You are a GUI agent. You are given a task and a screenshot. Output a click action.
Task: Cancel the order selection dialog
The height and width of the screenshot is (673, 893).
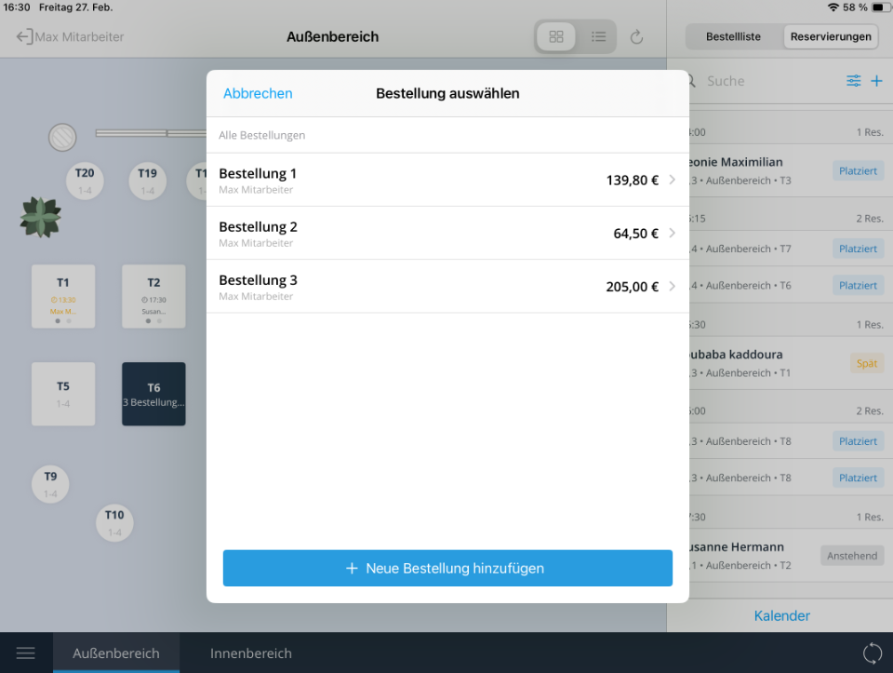[x=258, y=93]
